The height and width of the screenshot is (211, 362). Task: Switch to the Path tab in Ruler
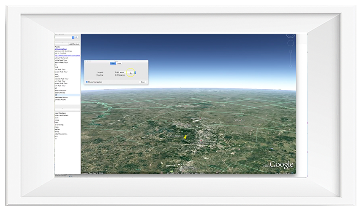pos(119,63)
